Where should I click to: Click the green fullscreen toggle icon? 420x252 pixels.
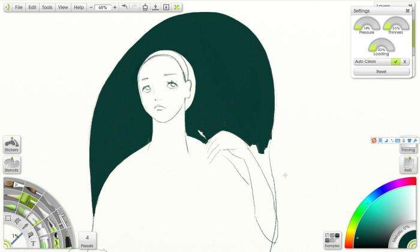[x=177, y=7]
